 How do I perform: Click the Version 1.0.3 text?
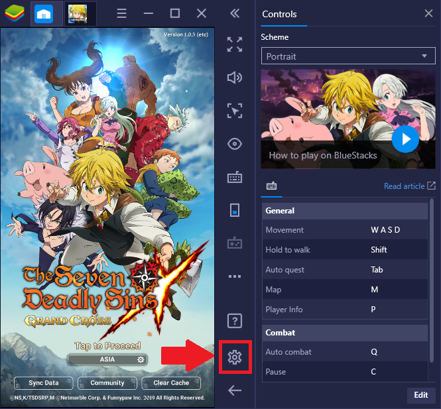pyautogui.click(x=186, y=34)
